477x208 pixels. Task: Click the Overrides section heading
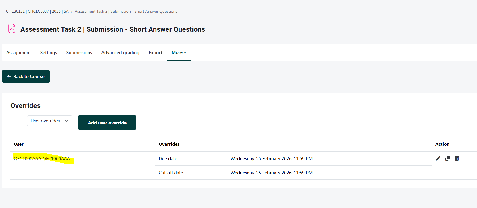(25, 106)
